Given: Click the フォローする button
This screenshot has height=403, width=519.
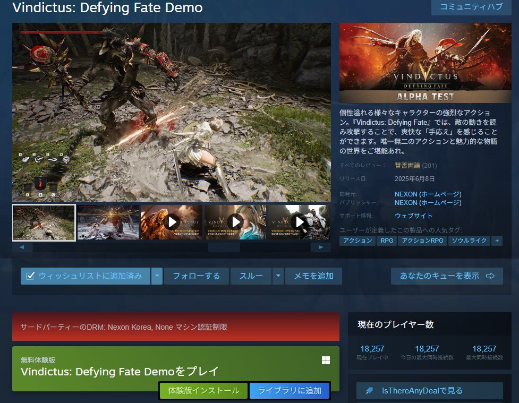Looking at the screenshot, I should pyautogui.click(x=196, y=276).
